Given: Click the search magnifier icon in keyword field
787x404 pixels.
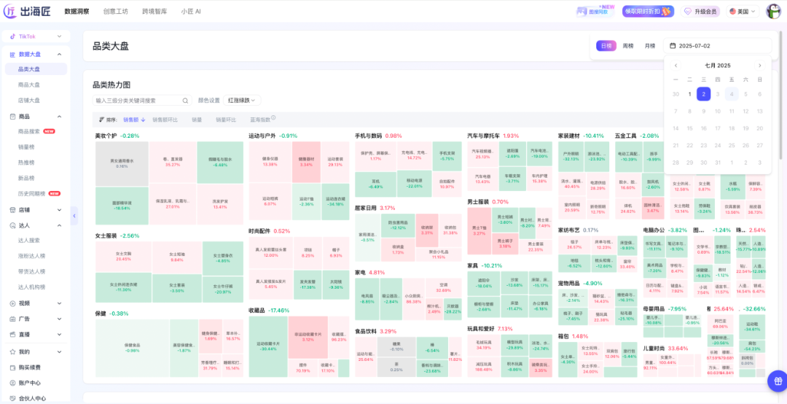Looking at the screenshot, I should pyautogui.click(x=185, y=101).
